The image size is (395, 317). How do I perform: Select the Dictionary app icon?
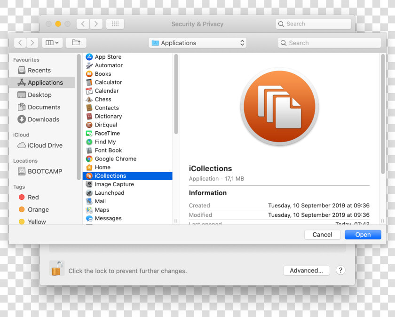[x=89, y=117]
